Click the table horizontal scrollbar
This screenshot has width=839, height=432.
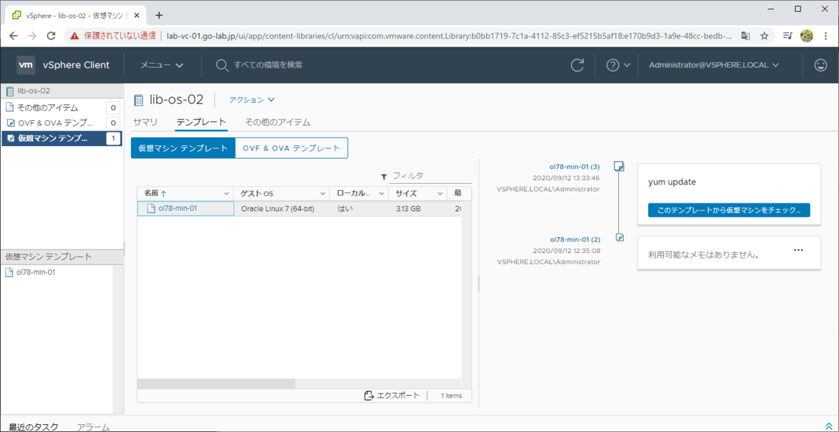[217, 384]
